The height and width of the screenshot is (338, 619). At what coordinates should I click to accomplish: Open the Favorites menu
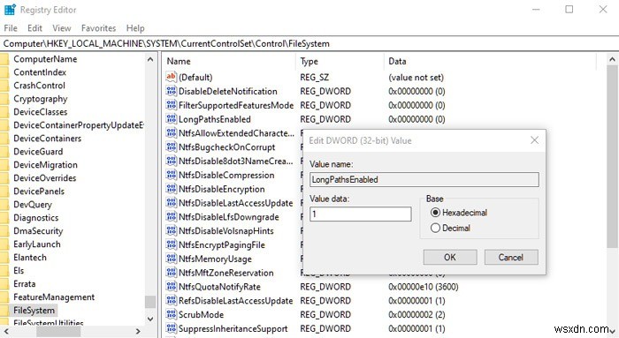point(99,28)
